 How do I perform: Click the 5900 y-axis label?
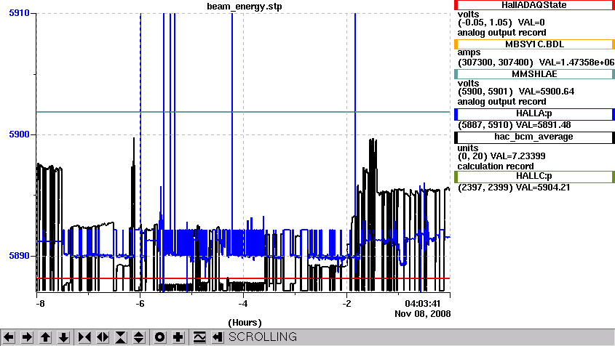pos(19,134)
